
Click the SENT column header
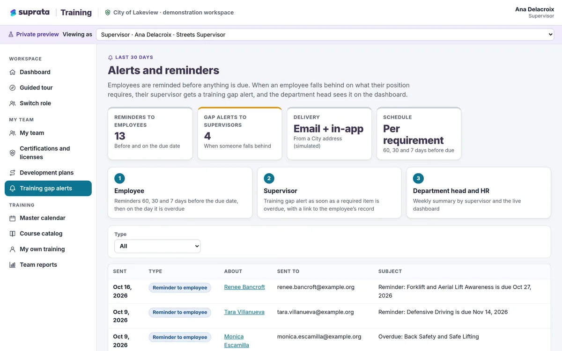(120, 271)
